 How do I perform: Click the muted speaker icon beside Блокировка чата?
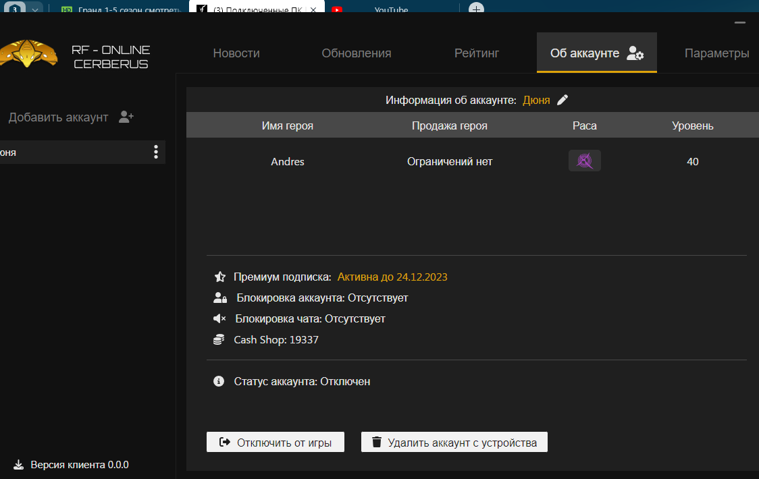tap(219, 318)
